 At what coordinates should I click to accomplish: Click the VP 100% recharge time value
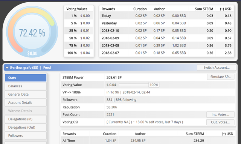click(x=128, y=92)
